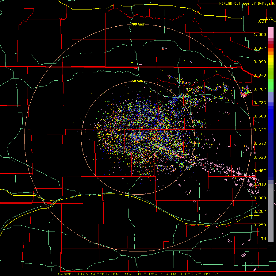Click the 0.307 legend value

(x=260, y=212)
